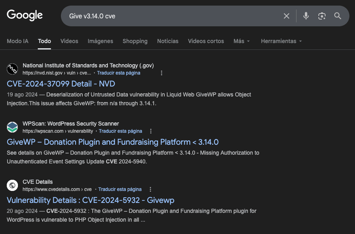Image resolution: width=355 pixels, height=234 pixels.
Task: Switch to the Noticias tab
Action: [168, 41]
